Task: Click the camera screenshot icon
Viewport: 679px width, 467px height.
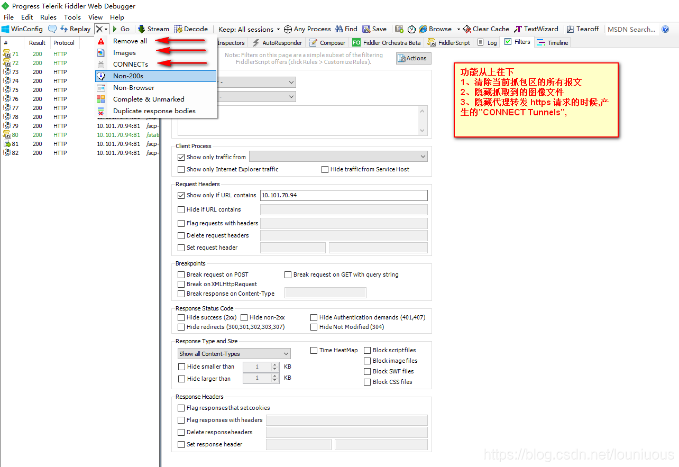Action: click(x=399, y=29)
